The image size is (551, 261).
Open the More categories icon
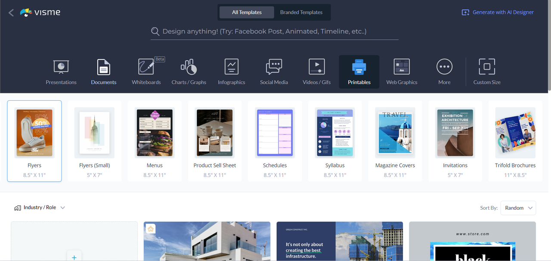(444, 67)
